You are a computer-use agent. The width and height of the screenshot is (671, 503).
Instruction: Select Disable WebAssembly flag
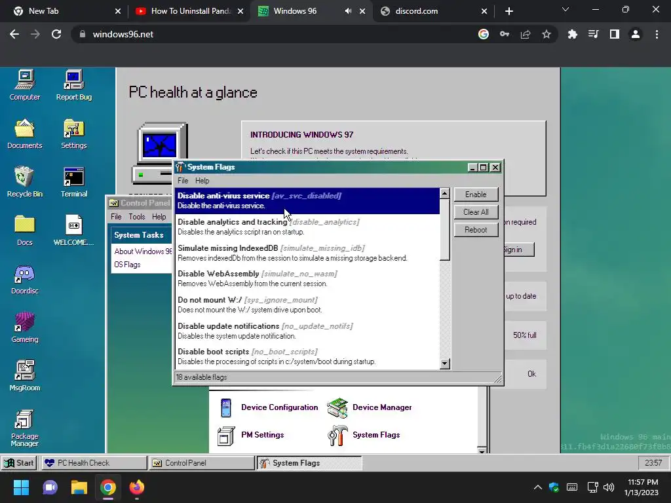point(307,278)
